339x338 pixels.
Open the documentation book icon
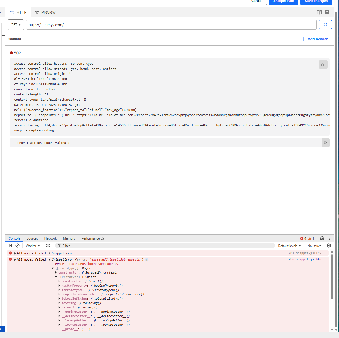click(319, 12)
